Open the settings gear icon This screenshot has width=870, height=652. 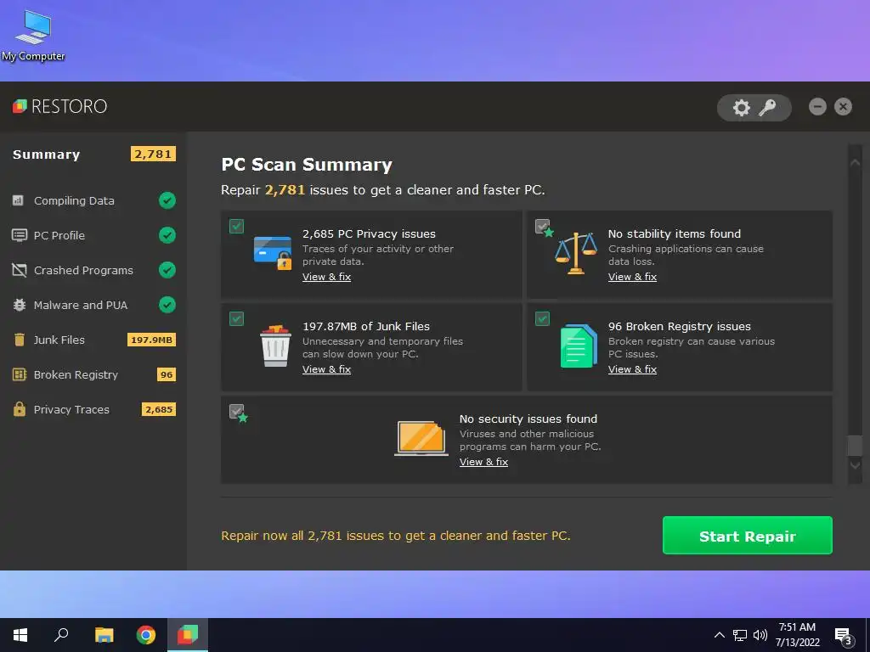(741, 108)
